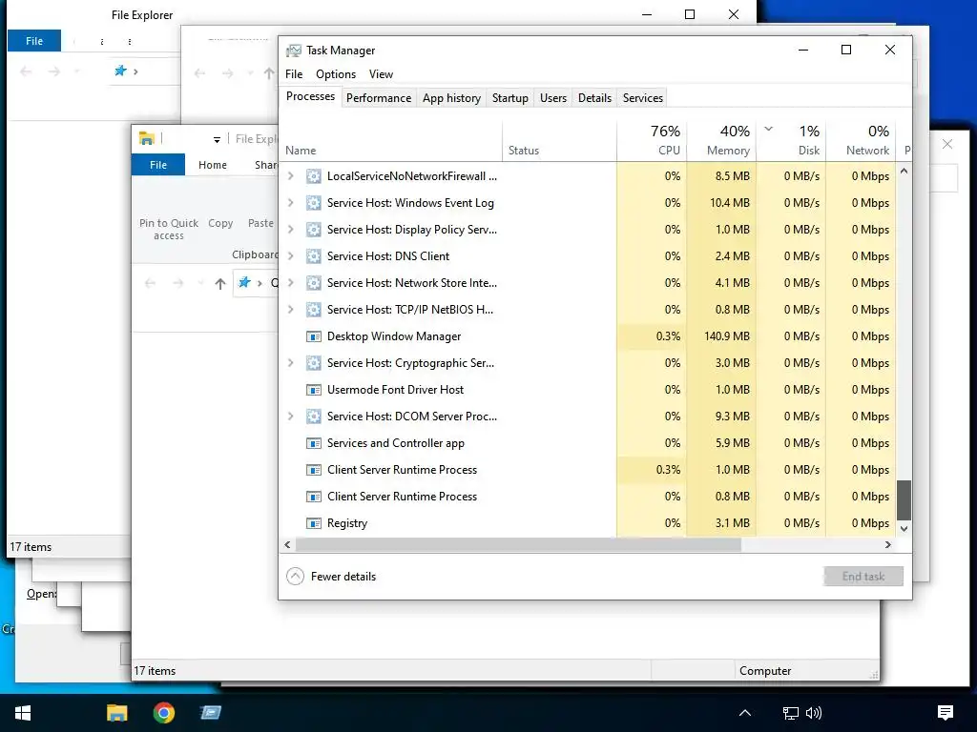Click the Quick access star icon in front File Explorer
Screen dimensions: 977x732
pyautogui.click(x=244, y=282)
